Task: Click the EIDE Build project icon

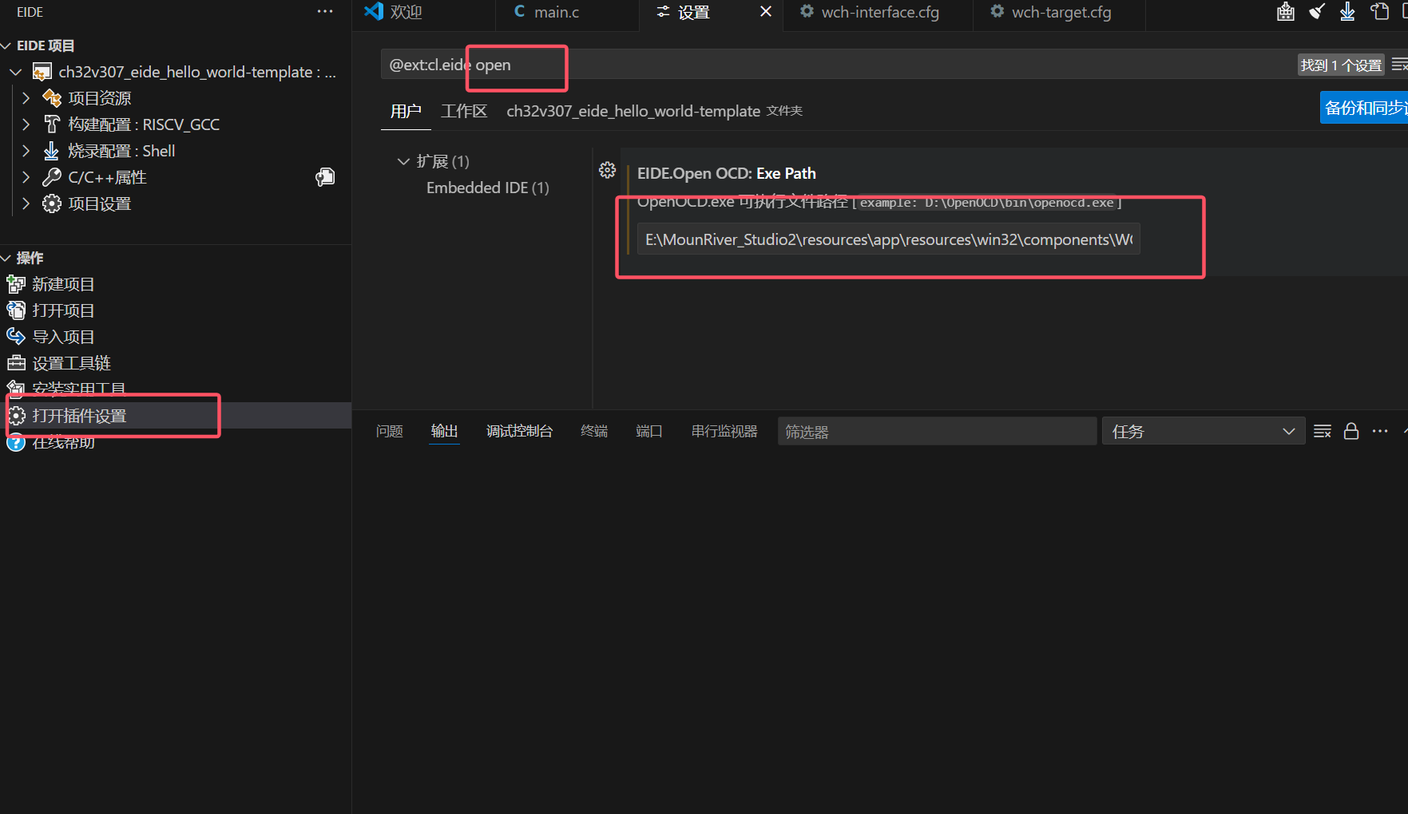Action: coord(1285,11)
